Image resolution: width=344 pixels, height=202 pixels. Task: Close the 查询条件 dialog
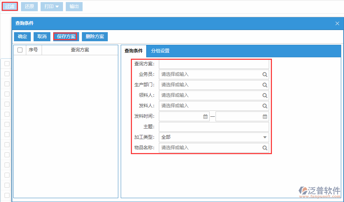337,23
